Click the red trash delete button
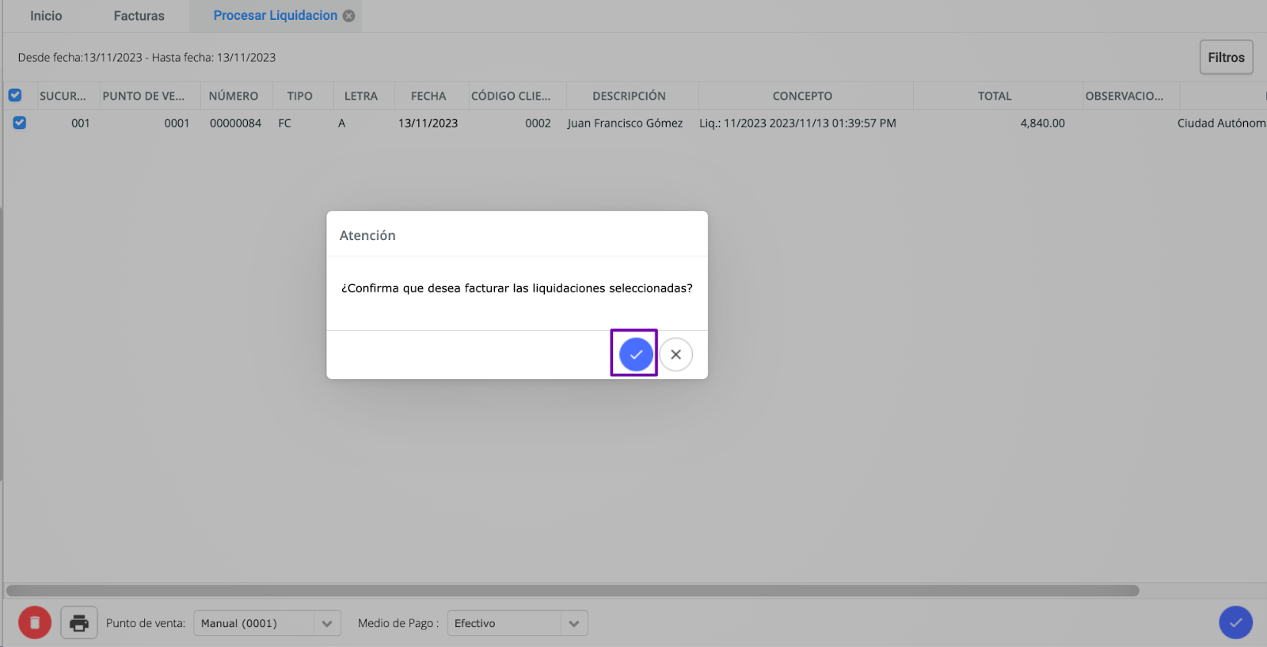Image resolution: width=1267 pixels, height=647 pixels. coord(35,623)
